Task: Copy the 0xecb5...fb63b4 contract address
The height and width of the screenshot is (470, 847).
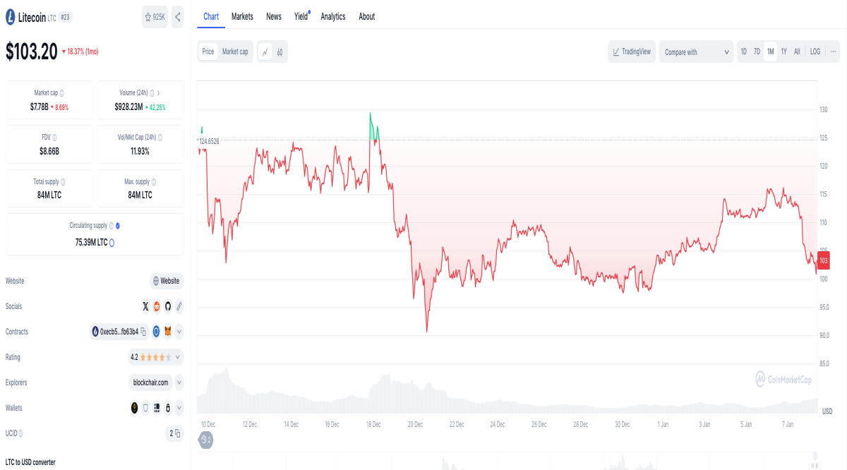Action: 143,332
